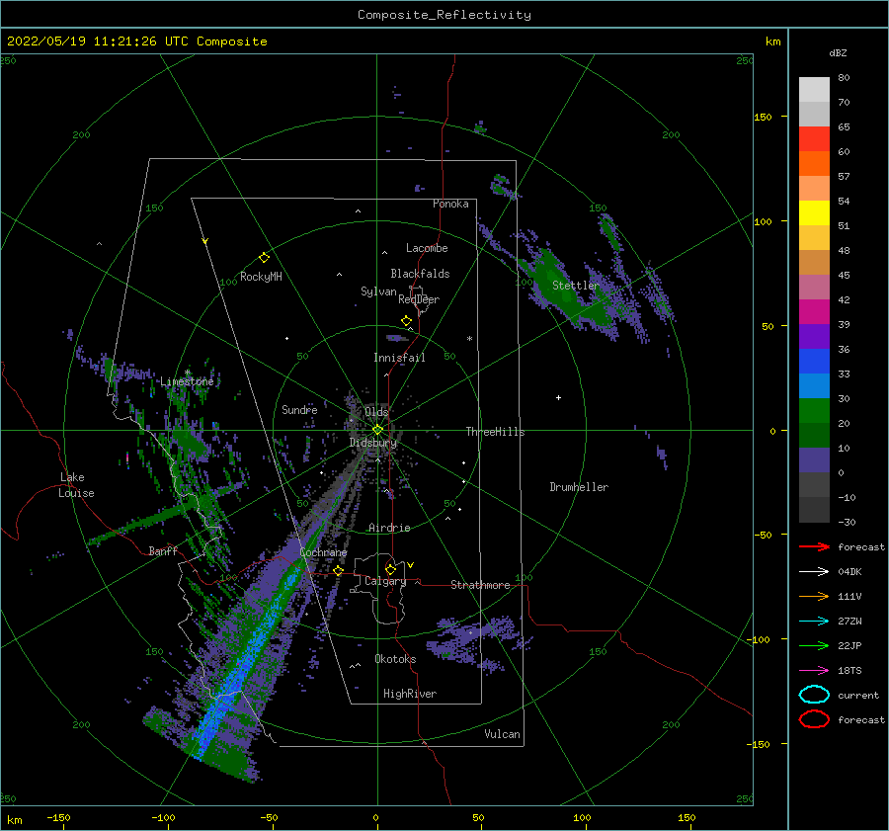Select the dark gray -30 dBZ swatch
Viewport: 889px width, 831px height.
[814, 510]
